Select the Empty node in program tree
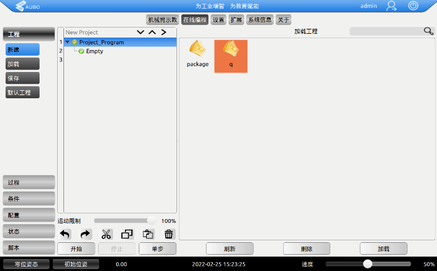 94,51
